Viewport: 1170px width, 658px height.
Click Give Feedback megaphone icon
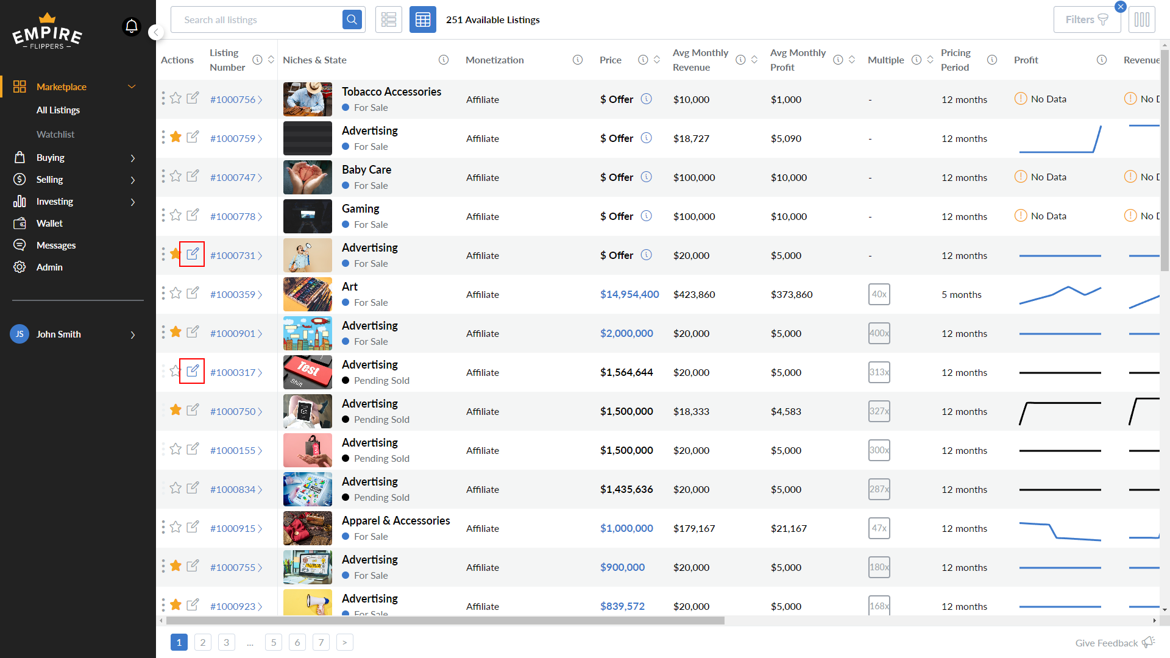[1149, 642]
